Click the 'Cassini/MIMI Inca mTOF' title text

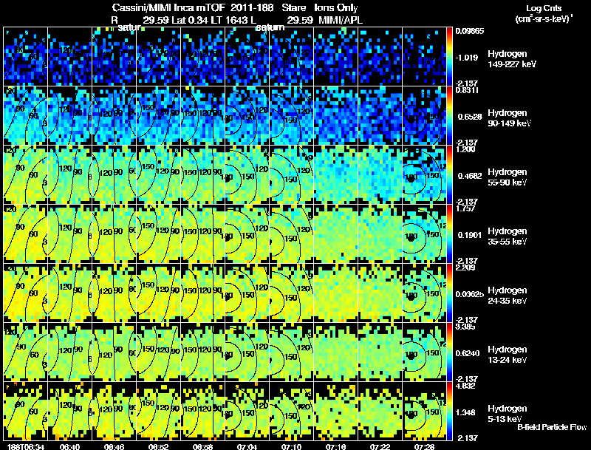point(168,8)
